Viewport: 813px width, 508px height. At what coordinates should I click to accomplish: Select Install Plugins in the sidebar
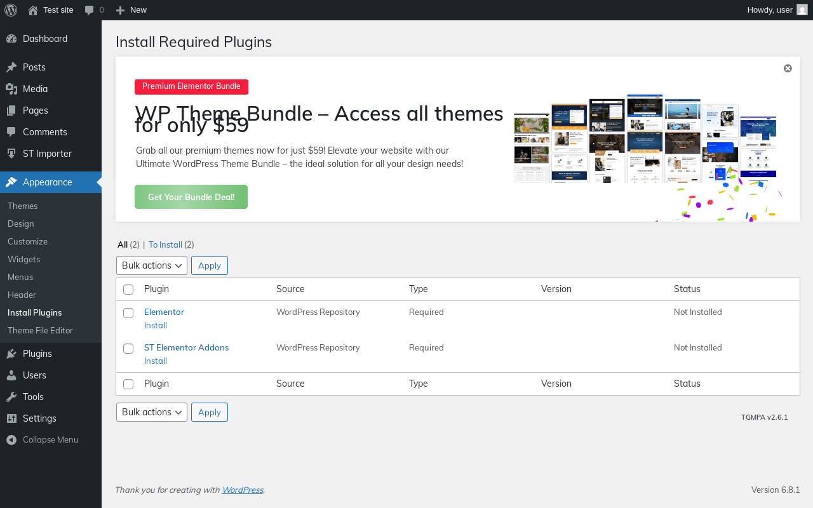pos(34,312)
